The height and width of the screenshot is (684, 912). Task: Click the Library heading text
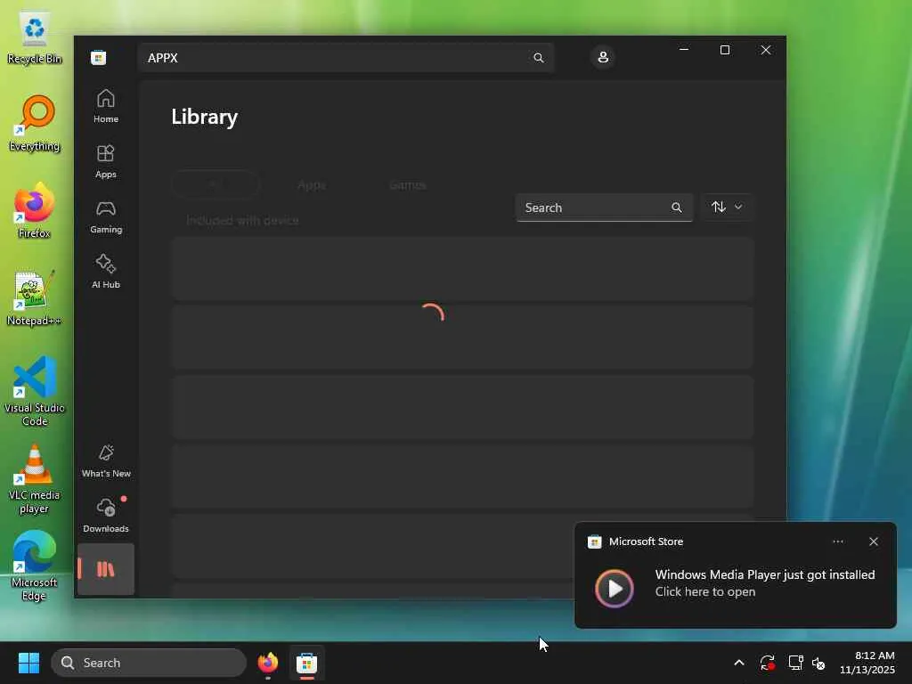click(204, 117)
